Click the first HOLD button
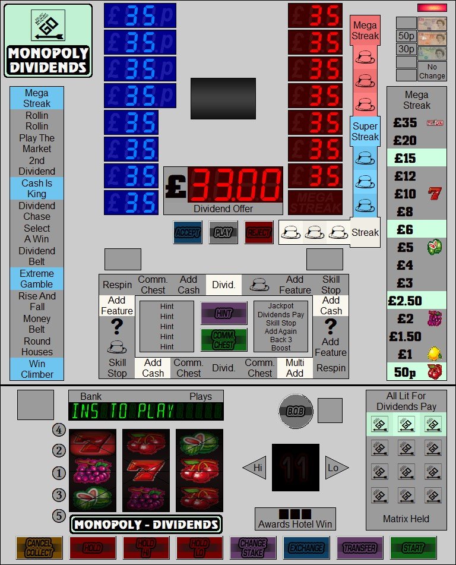This screenshot has height=565, width=456. [93, 547]
